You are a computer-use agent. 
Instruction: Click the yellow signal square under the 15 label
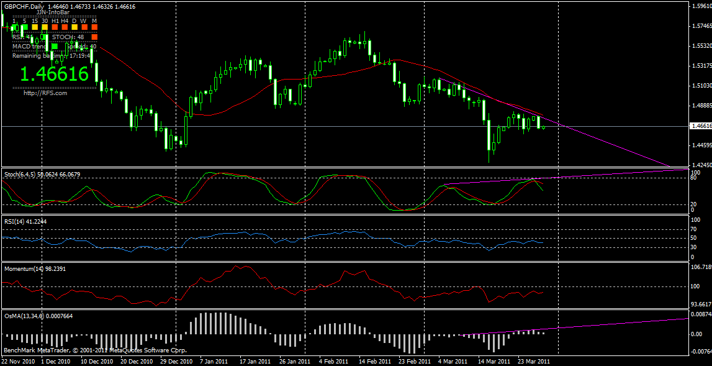click(x=35, y=27)
